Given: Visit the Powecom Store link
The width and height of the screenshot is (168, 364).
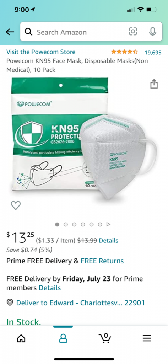Looking at the screenshot, I should [41, 52].
